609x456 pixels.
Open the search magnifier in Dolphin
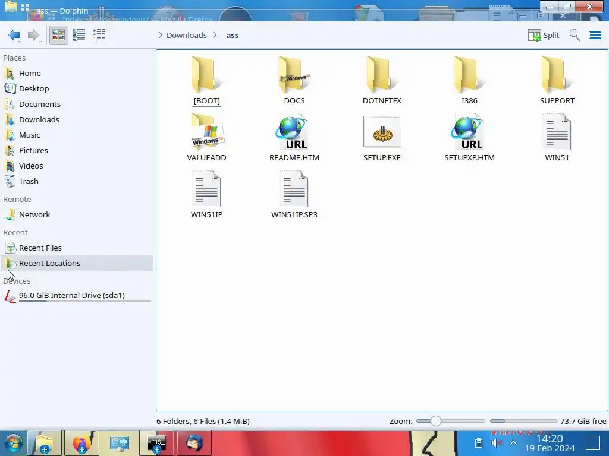575,35
